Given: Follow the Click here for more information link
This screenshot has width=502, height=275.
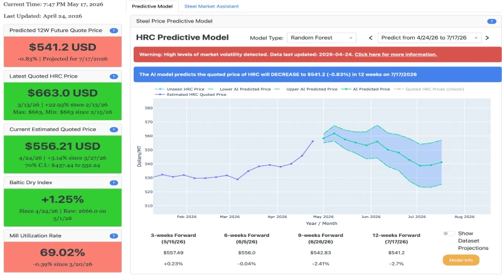Looking at the screenshot, I should (x=396, y=54).
